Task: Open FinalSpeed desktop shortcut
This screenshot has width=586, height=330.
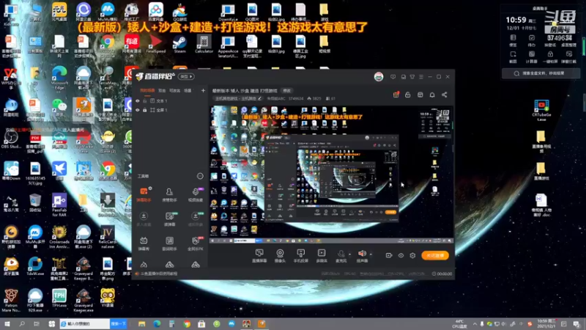Action: point(156,44)
